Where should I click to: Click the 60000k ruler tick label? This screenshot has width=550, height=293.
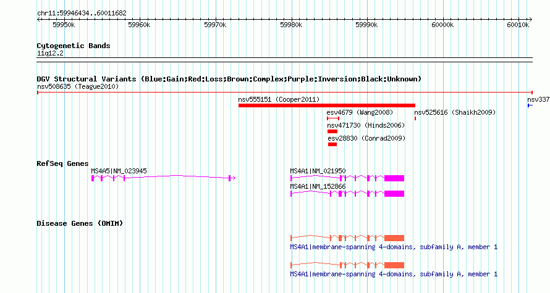(x=442, y=25)
